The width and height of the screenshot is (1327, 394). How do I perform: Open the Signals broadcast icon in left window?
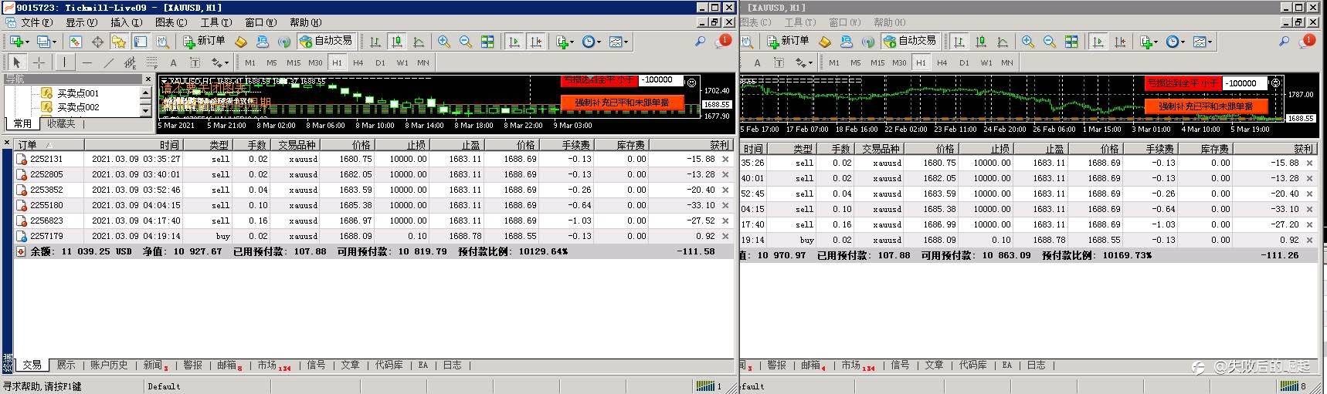284,42
